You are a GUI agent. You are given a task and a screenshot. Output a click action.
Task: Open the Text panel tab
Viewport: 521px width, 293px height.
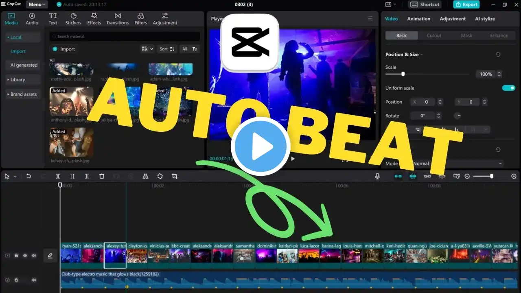point(53,19)
